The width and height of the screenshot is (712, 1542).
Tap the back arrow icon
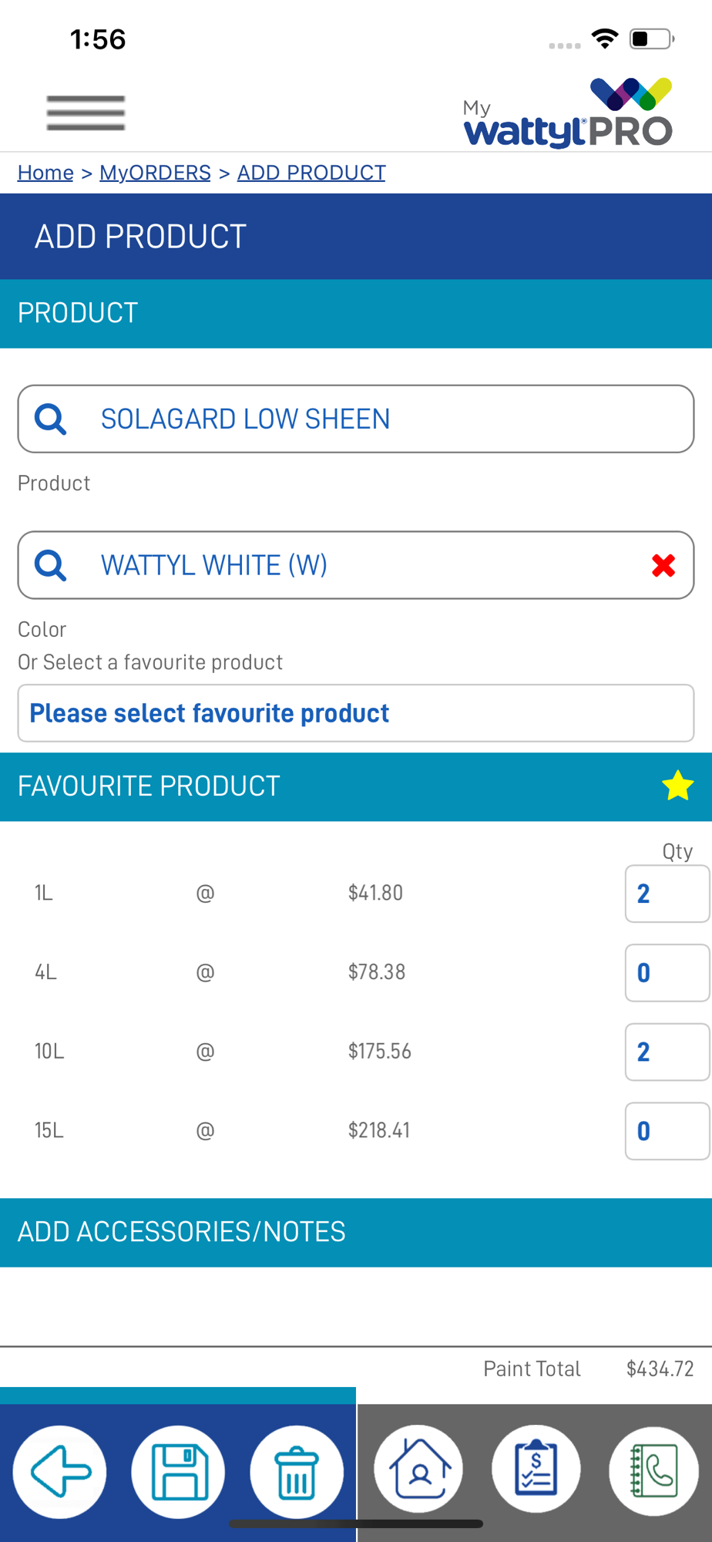60,1472
